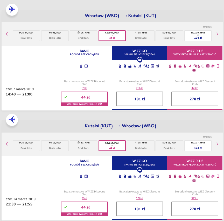This screenshot has width=224, height=221.
Task: Click return WIZZ PLUS credit card icon
Action: (x=194, y=181)
